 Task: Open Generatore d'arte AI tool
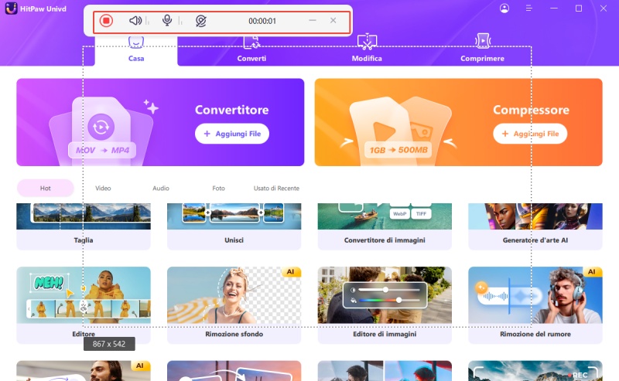coord(535,226)
